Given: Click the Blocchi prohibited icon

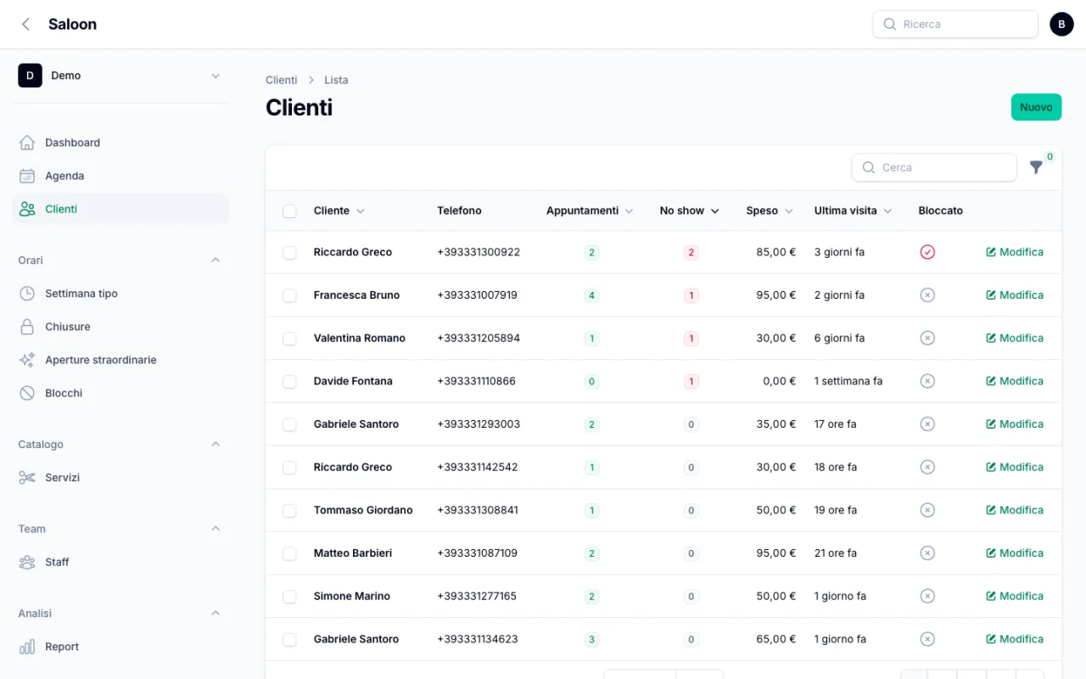Looking at the screenshot, I should click(x=27, y=393).
